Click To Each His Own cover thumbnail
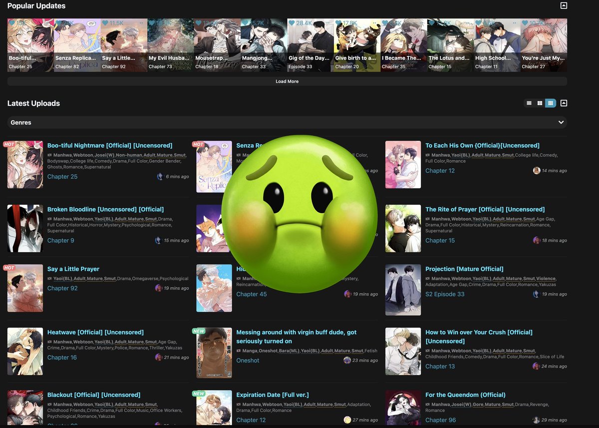Viewport: 599px width, 428px height. [403, 165]
